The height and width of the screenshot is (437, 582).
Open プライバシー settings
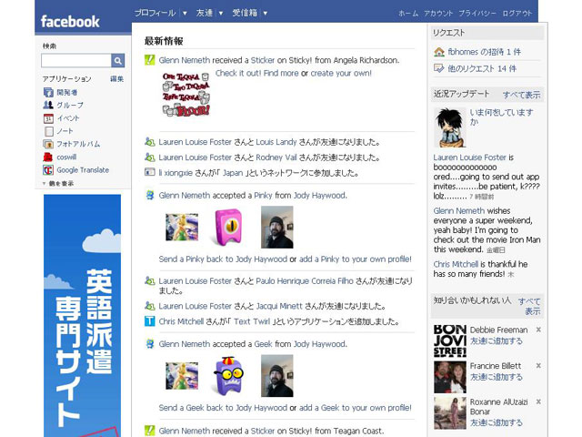click(477, 14)
